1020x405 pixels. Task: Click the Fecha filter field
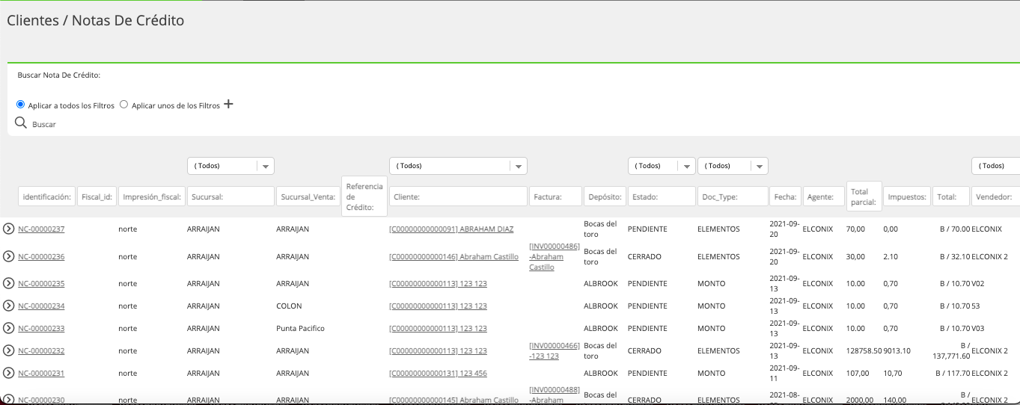tap(785, 197)
